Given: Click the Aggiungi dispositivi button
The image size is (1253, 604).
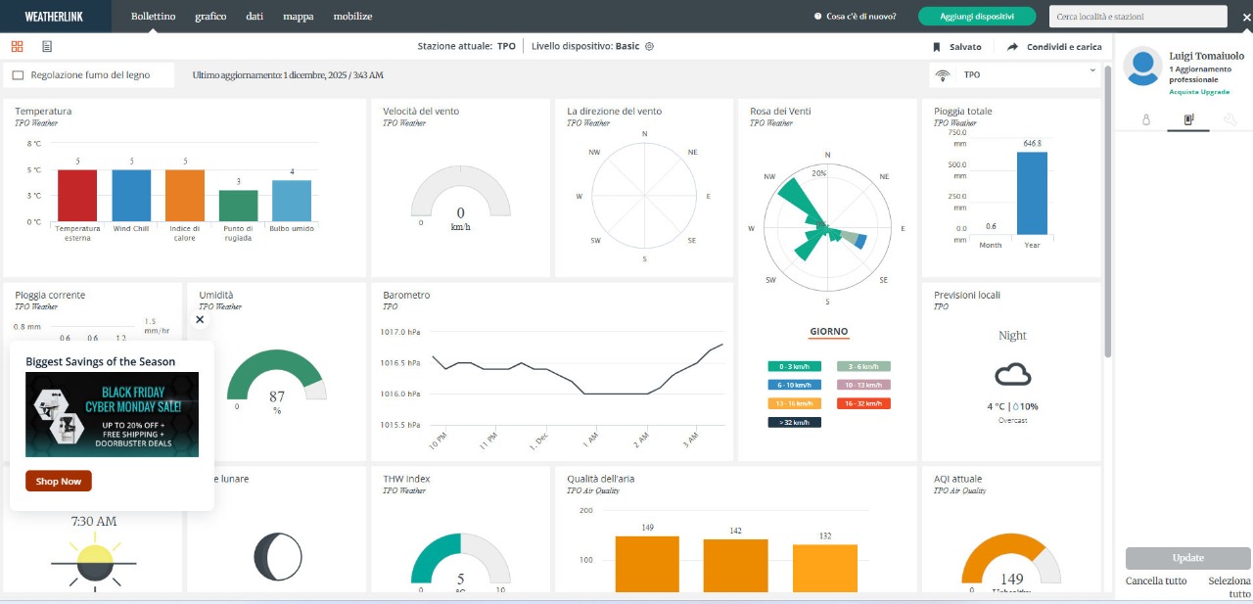Looking at the screenshot, I should 976,17.
